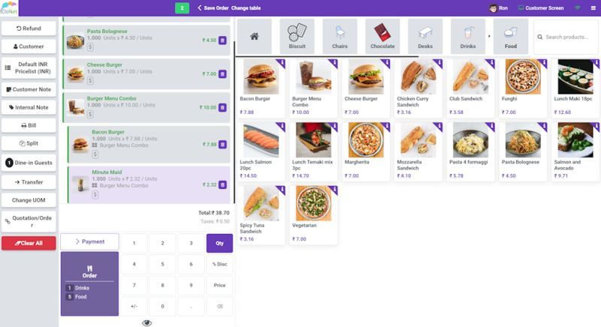This screenshot has width=601, height=327.
Task: Expand more categories with arrow after Drinks
Action: (x=489, y=36)
